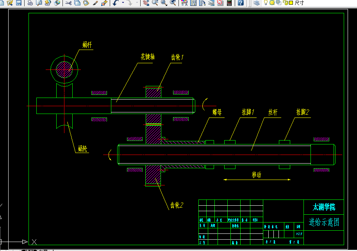Screen dimensions: 357x251
Task: Click the grayed Redo arrow
Action: (130, 3)
